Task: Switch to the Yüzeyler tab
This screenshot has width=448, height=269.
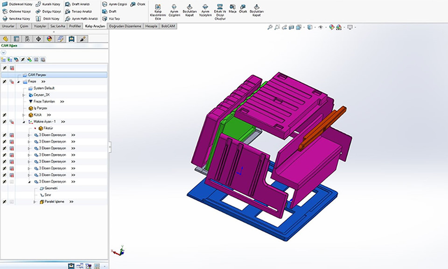Action: point(40,26)
